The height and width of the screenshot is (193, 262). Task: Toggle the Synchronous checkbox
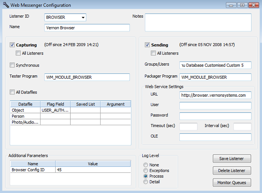12,65
